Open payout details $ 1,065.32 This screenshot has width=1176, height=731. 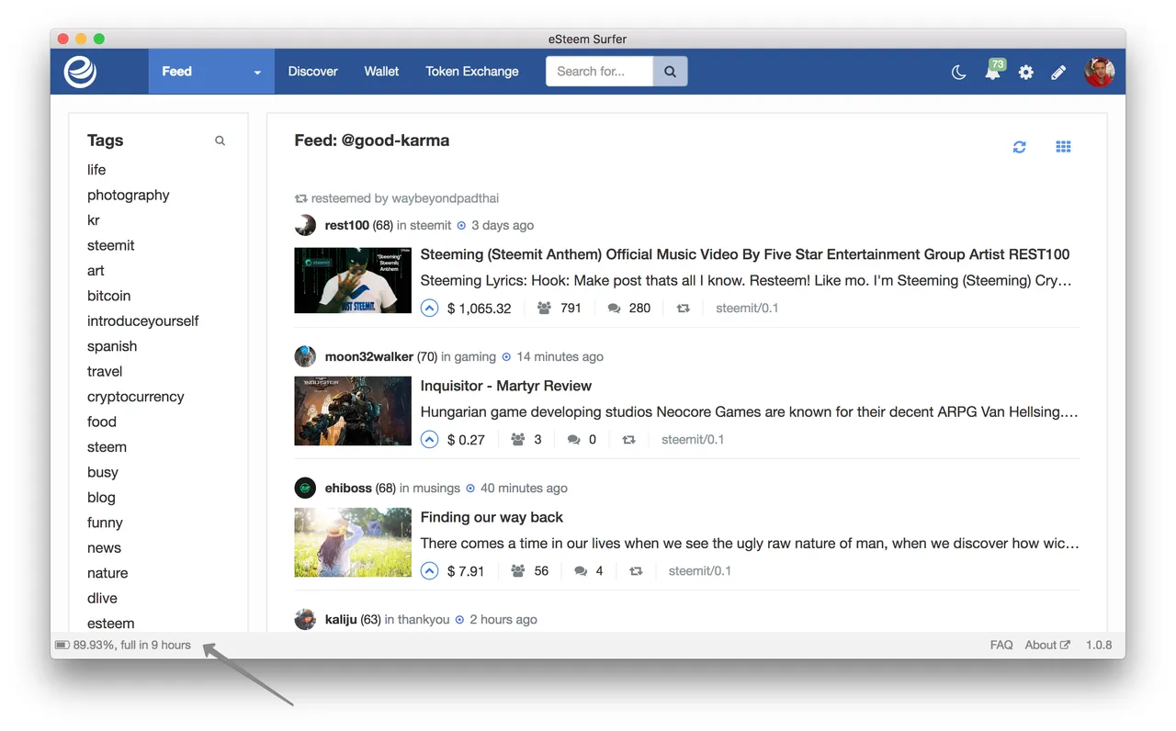(x=479, y=309)
